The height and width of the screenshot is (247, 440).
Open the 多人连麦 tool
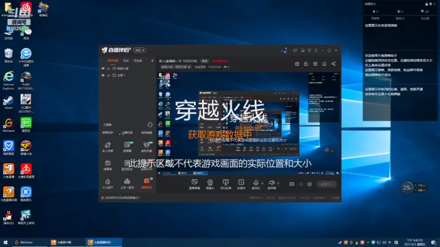pyautogui.click(x=107, y=147)
